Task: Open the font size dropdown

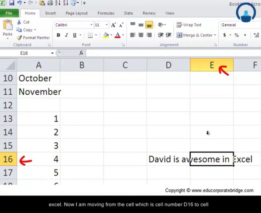Action: [106, 25]
